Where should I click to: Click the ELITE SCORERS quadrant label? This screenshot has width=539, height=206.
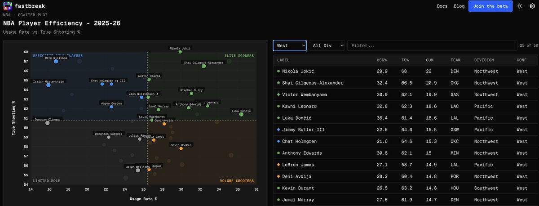pyautogui.click(x=239, y=56)
